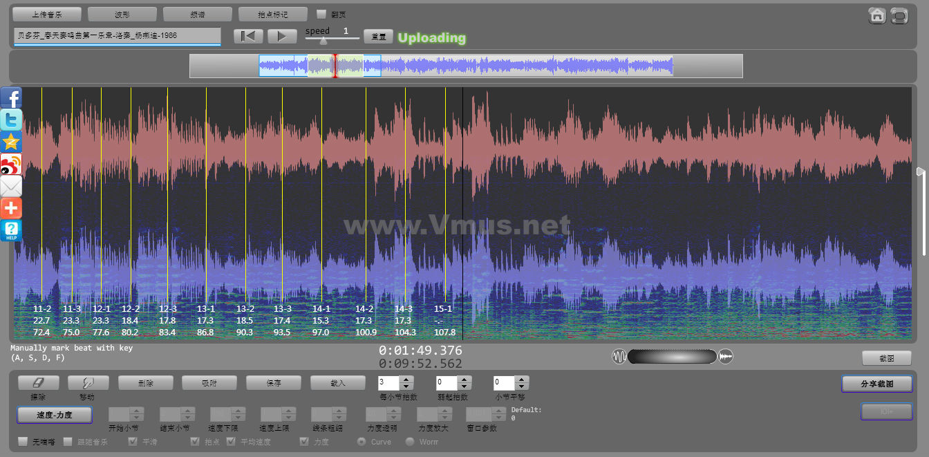The image size is (929, 457).
Task: Play the loaded music
Action: tap(282, 37)
